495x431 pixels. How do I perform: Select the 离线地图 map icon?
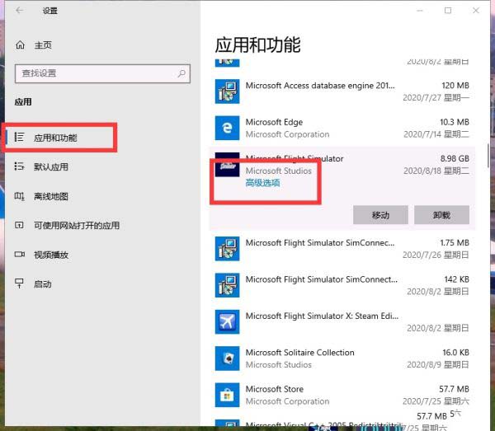[x=19, y=196]
